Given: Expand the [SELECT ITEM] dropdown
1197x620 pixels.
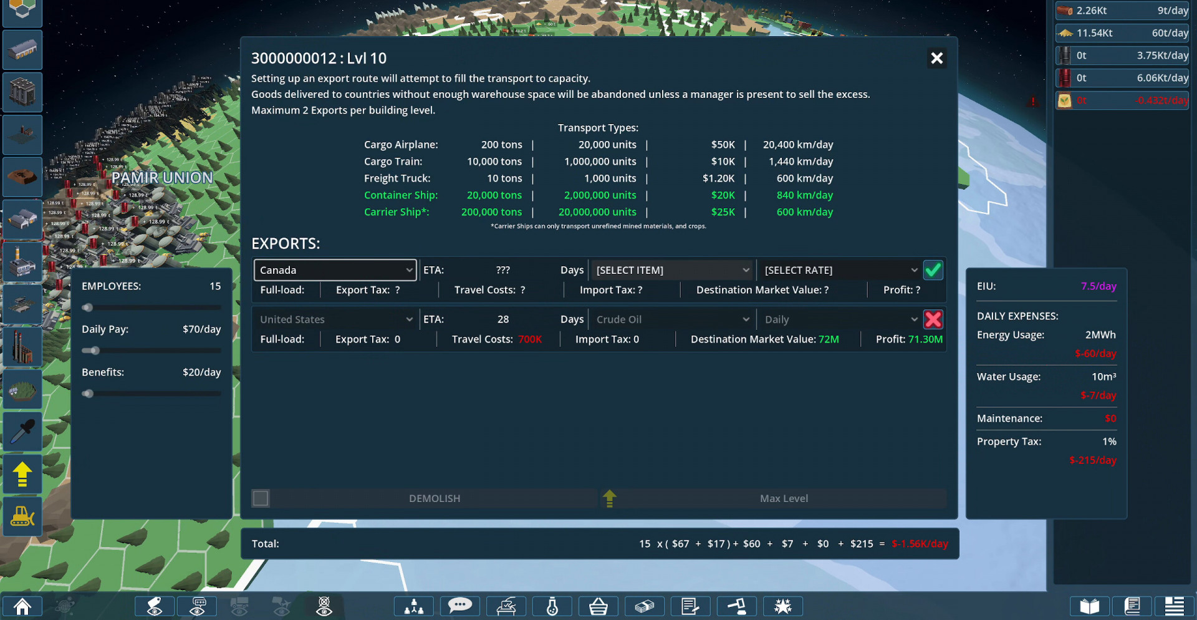Looking at the screenshot, I should [672, 270].
